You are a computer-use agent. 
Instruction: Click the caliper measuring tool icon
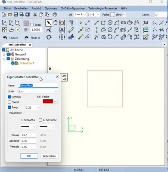click(x=71, y=23)
